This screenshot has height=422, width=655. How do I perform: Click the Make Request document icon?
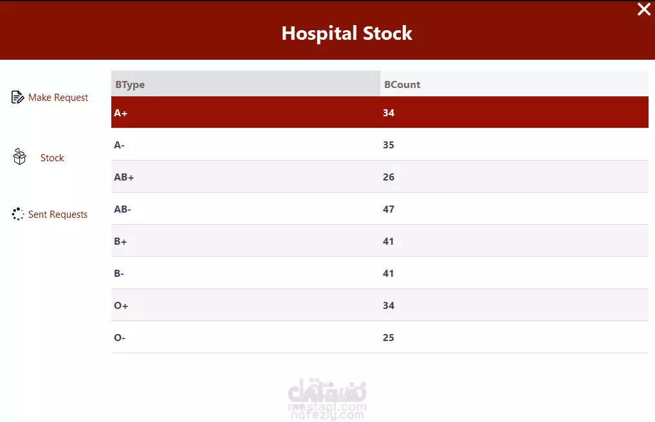pos(17,97)
